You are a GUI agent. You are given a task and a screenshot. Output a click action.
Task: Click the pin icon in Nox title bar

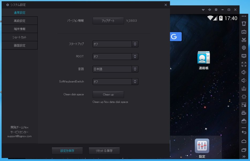210,10
